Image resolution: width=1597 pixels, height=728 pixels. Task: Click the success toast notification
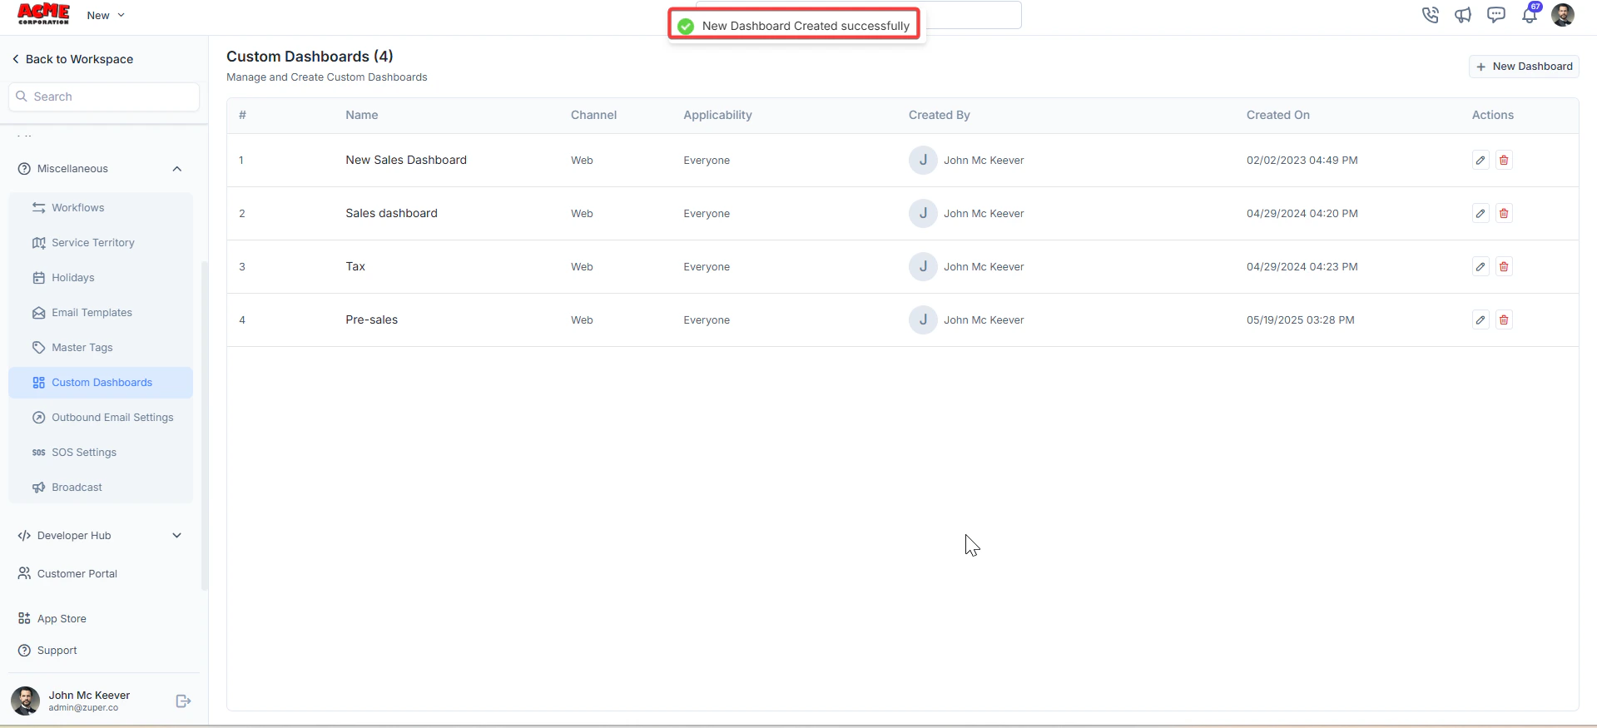(x=795, y=26)
